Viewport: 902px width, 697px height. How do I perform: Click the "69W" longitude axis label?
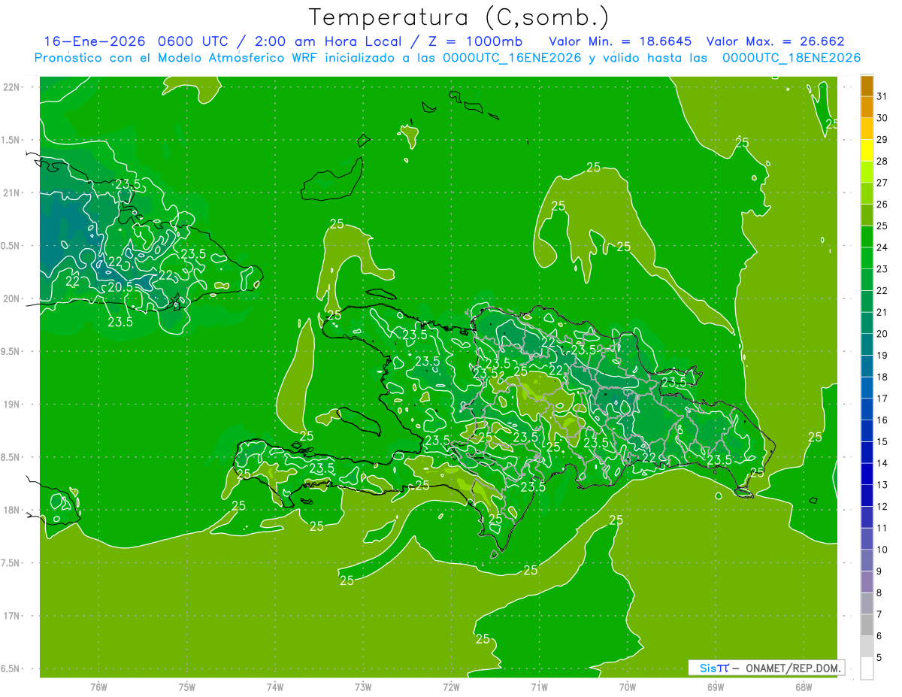click(x=715, y=687)
